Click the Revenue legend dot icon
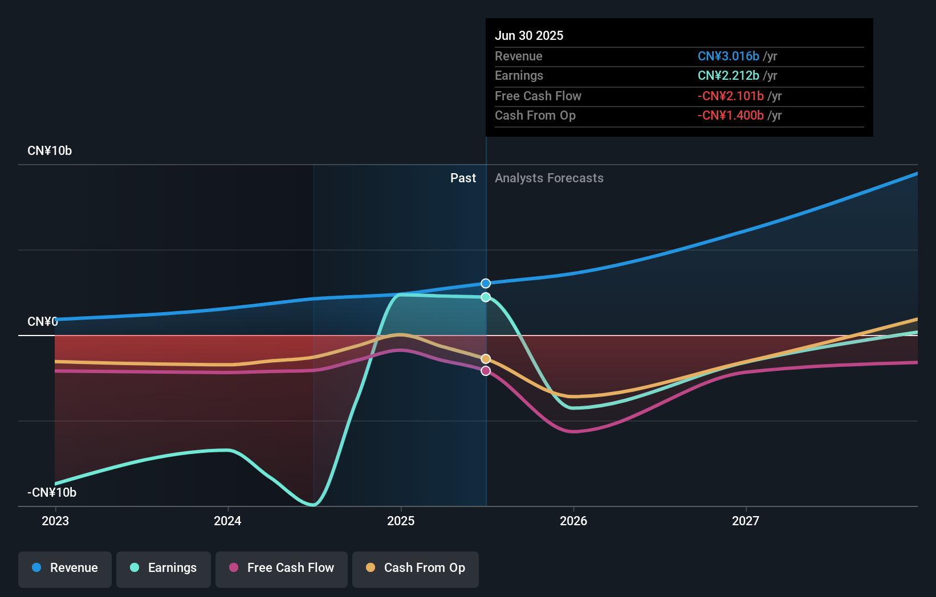The image size is (936, 597). pos(36,568)
